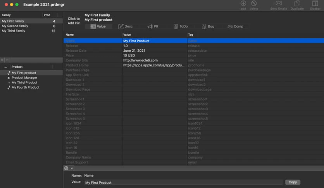324x188 pixels.
Task: Select the Bundle row
Action: [194, 153]
